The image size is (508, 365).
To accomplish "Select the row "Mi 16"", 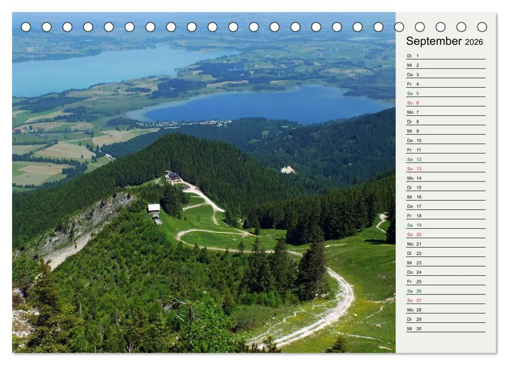I will click(446, 197).
